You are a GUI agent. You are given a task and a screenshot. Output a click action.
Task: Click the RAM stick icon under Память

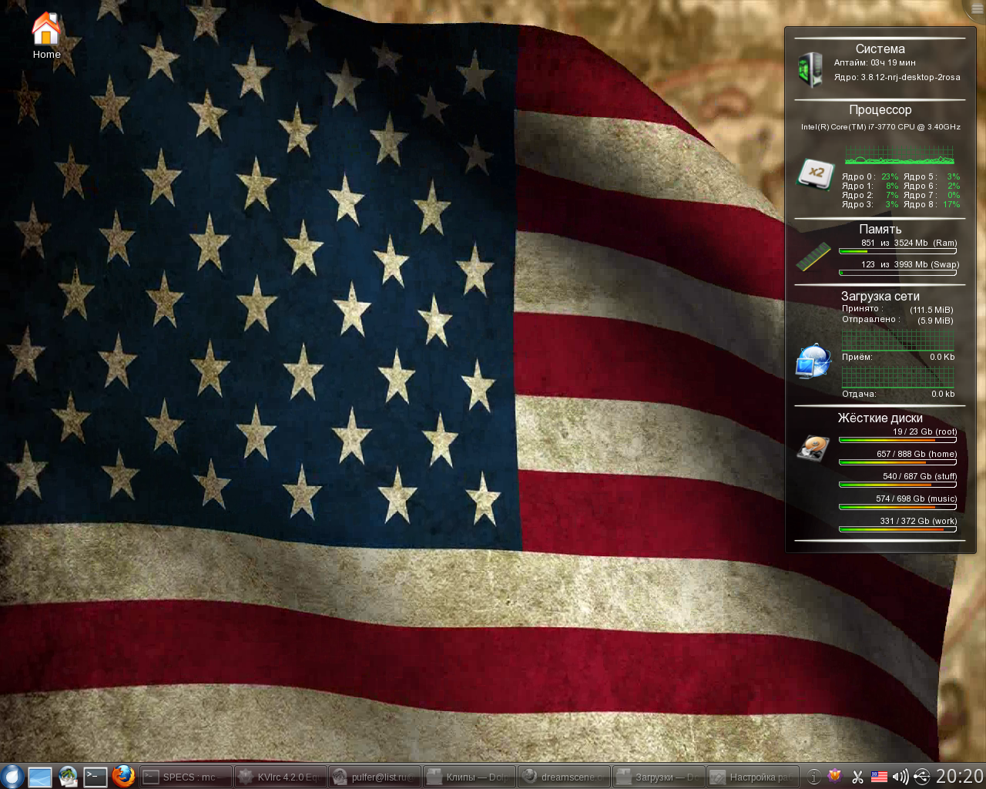(x=813, y=257)
